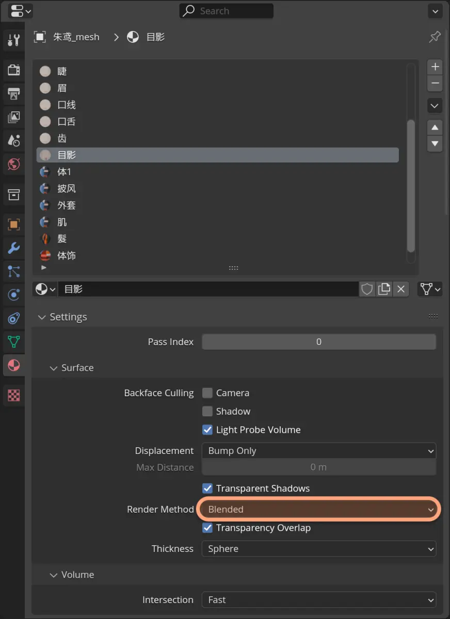Click the Pass Index value field

pyautogui.click(x=319, y=342)
